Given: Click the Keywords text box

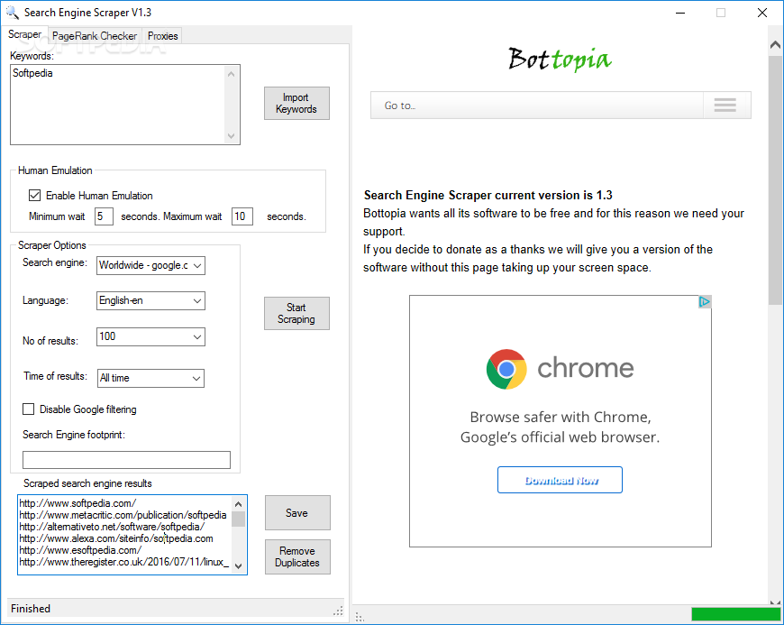Looking at the screenshot, I should (125, 105).
